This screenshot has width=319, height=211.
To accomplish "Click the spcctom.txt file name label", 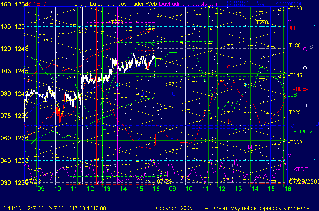I will (289, 4).
